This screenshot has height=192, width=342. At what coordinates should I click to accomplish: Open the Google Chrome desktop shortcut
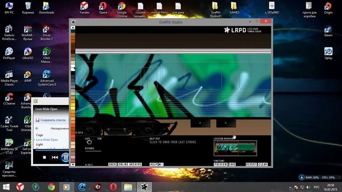[x=122, y=10]
